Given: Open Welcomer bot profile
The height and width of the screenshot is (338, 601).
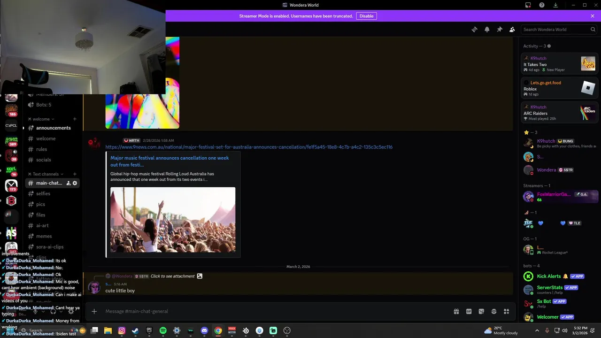Looking at the screenshot, I should coord(559,317).
